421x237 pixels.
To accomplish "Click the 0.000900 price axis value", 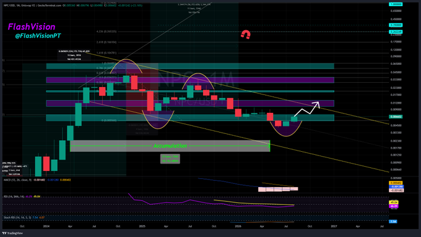I will pyautogui.click(x=396, y=162).
